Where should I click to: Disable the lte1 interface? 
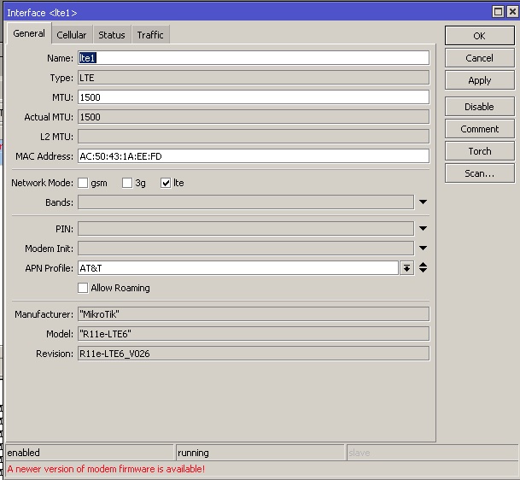(480, 107)
